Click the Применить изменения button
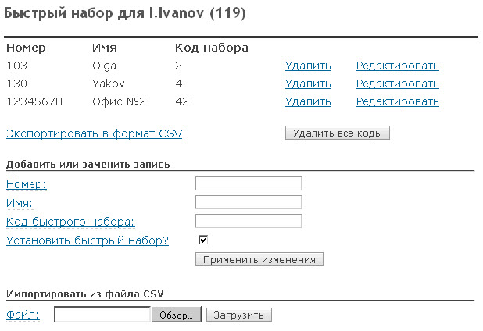483x331 pixels. 259,259
